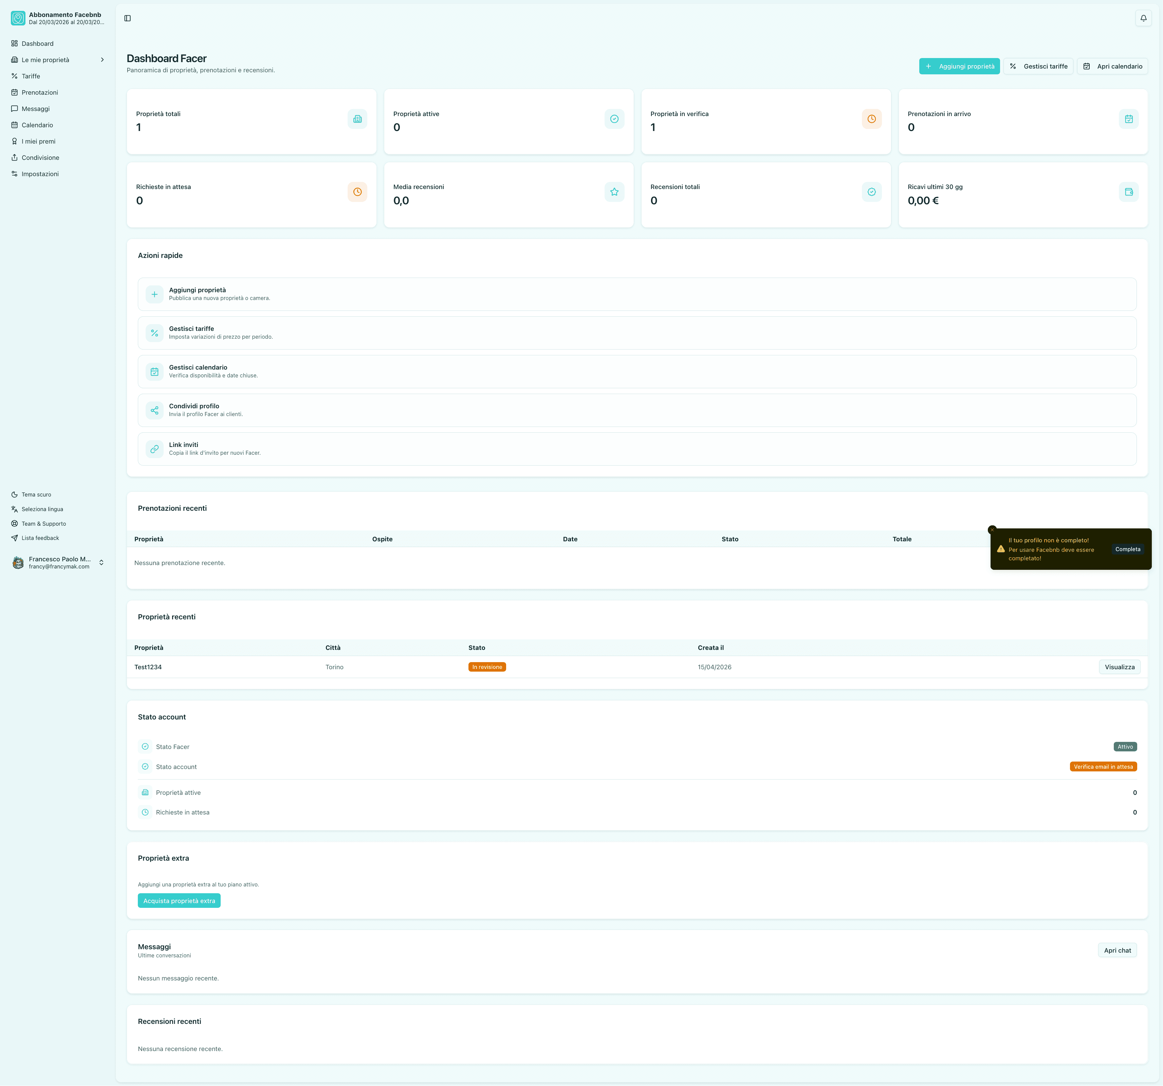Click Completa in profile alert

pyautogui.click(x=1127, y=549)
